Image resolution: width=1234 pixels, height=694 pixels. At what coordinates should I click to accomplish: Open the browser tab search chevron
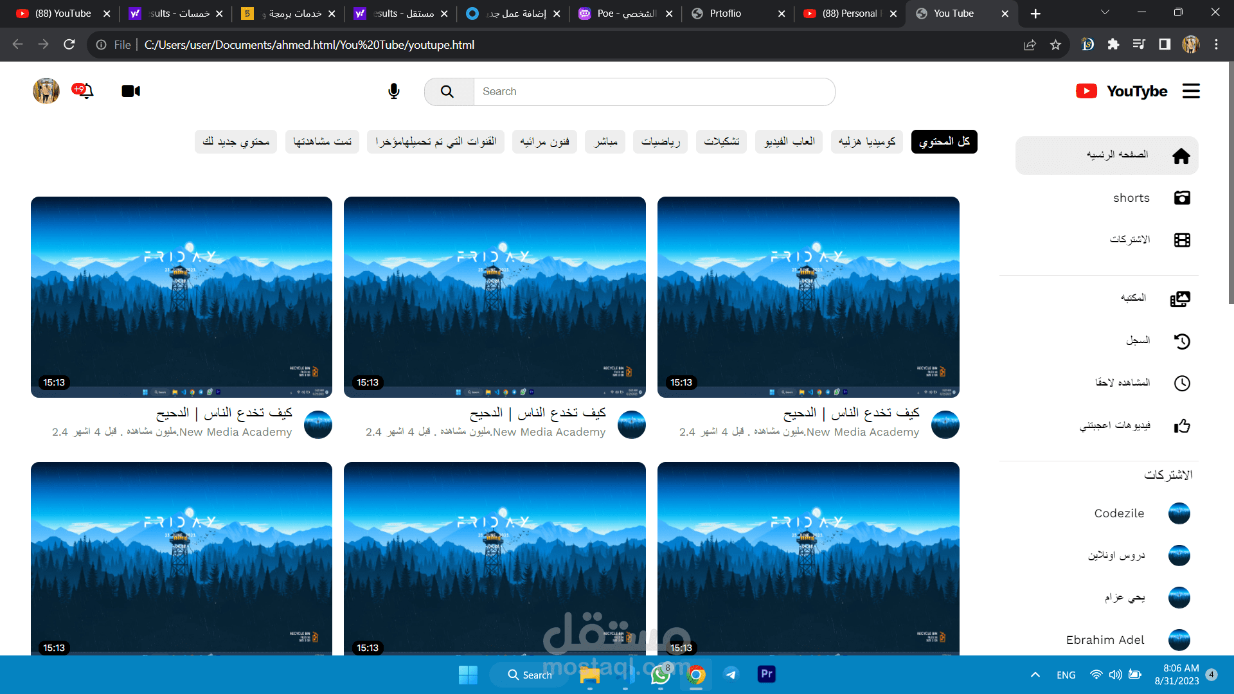pyautogui.click(x=1105, y=12)
